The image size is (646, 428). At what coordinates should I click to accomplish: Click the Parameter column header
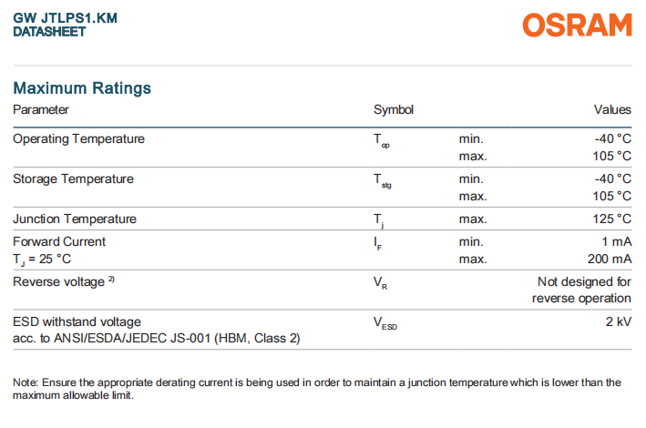click(41, 110)
